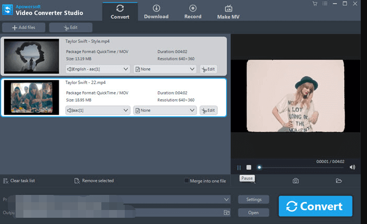
Task: Select the Style.mp4 video thumbnail
Action: click(x=32, y=56)
